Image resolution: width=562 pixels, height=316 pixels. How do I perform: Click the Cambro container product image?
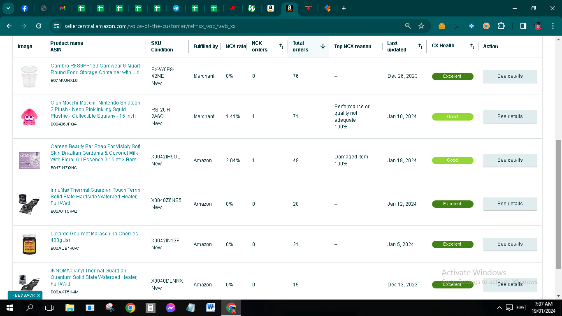click(x=29, y=76)
